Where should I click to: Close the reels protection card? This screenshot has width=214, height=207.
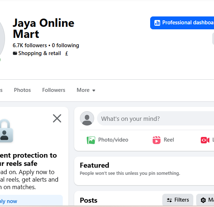[x=57, y=118]
